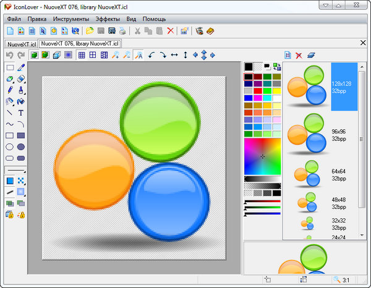The image size is (371, 288).
Task: Toggle the highlighted zoom preview button
Action: click(x=138, y=55)
